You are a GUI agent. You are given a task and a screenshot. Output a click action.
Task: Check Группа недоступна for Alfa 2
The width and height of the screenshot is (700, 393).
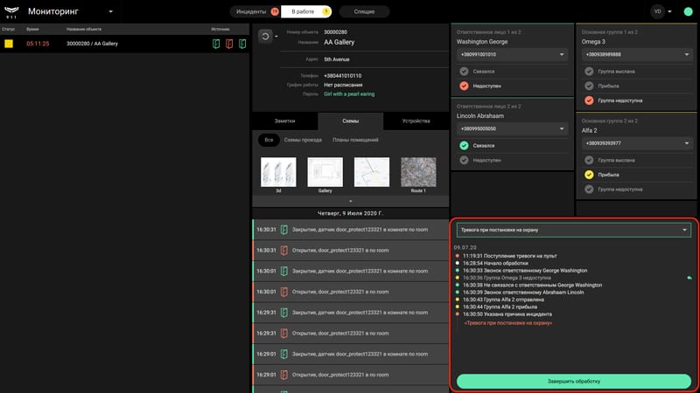pos(589,190)
